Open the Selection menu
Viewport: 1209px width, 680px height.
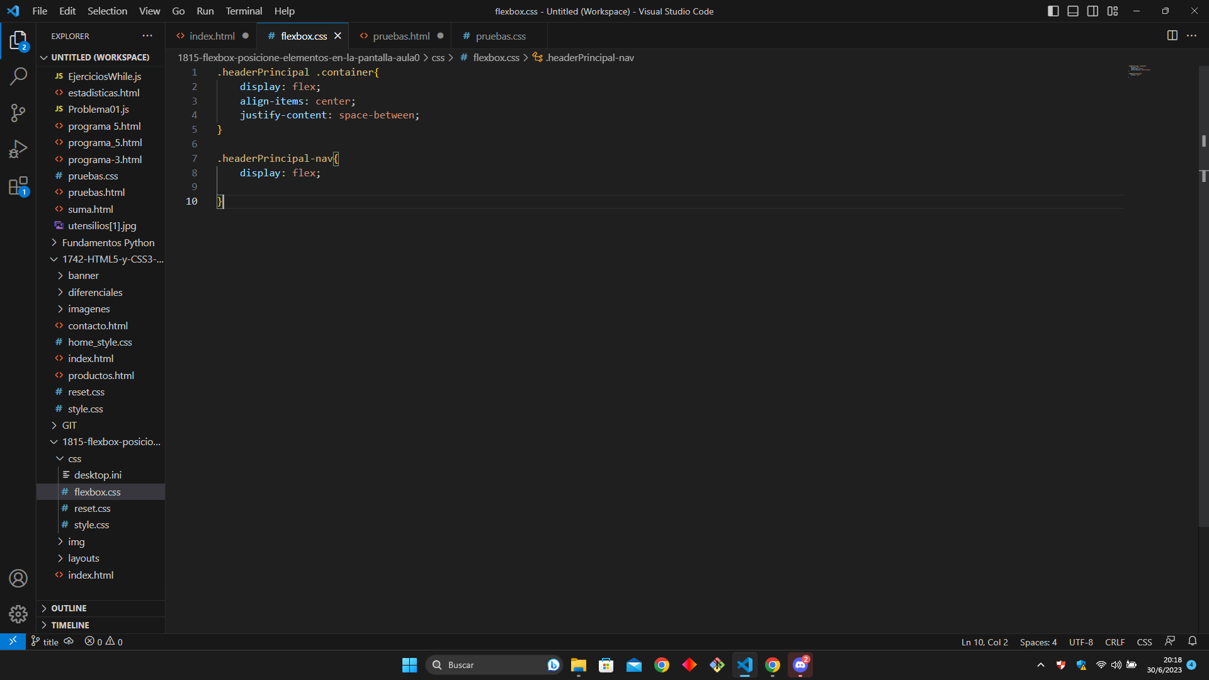click(x=107, y=11)
